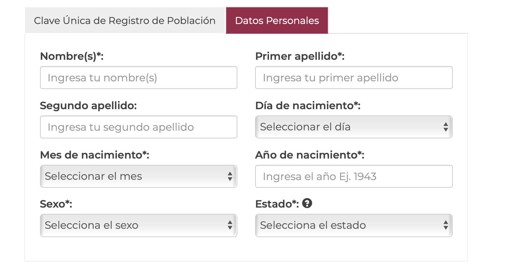This screenshot has height=274, width=529.
Task: Expand the Selecciona el estado dropdown
Action: tap(354, 225)
